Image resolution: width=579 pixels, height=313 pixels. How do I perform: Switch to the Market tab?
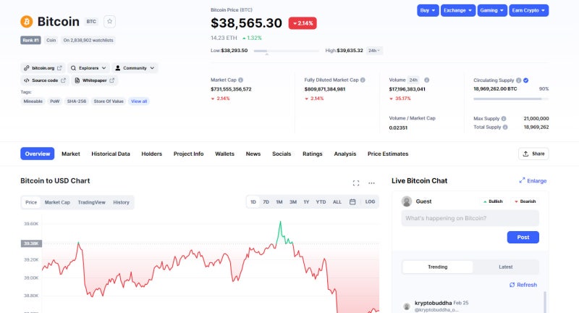70,154
